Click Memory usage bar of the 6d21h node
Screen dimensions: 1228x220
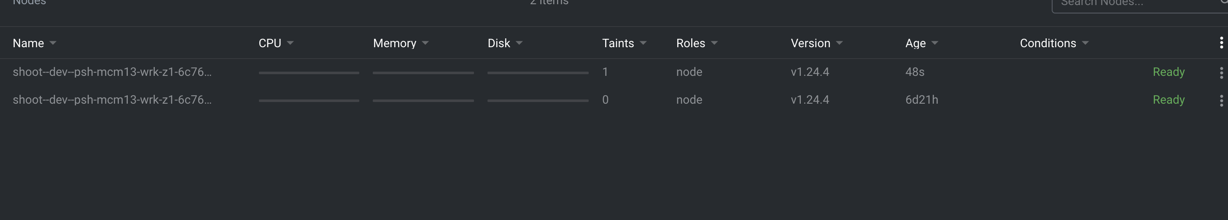pyautogui.click(x=423, y=100)
